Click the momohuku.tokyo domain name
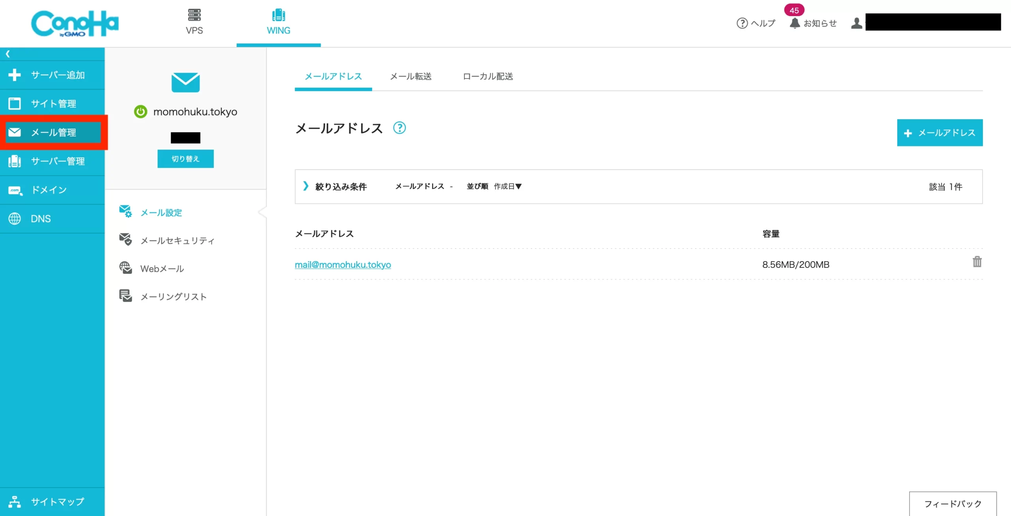 [x=195, y=112]
